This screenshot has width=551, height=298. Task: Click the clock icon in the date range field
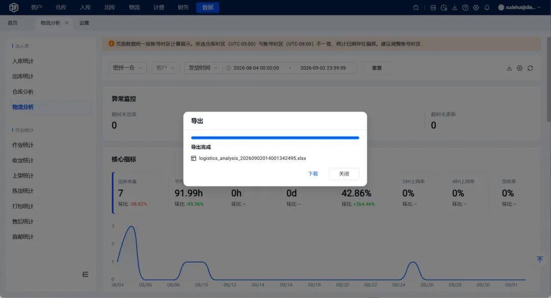229,68
